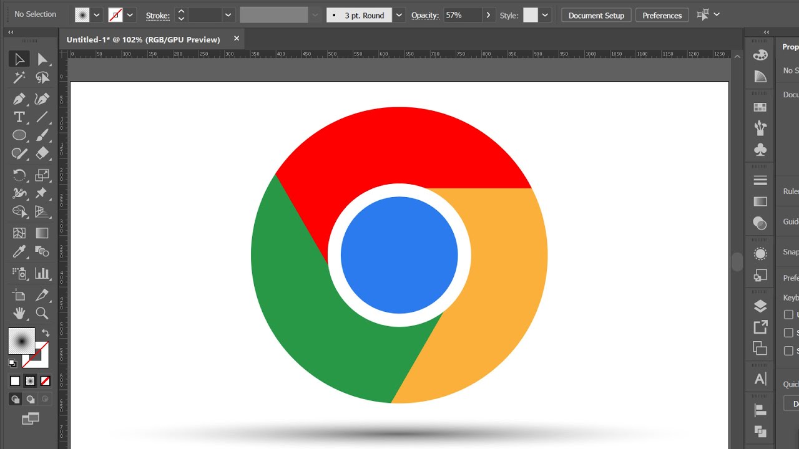This screenshot has width=799, height=449.
Task: Open the Symbols club panel icon
Action: tap(760, 150)
